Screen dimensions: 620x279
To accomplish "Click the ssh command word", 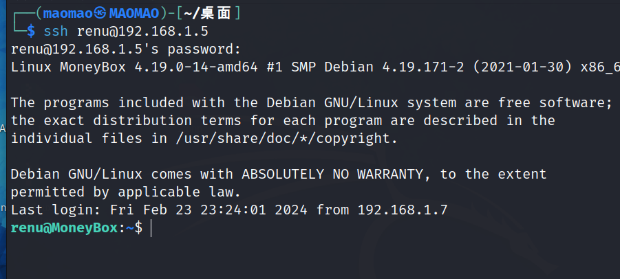I will click(x=55, y=32).
